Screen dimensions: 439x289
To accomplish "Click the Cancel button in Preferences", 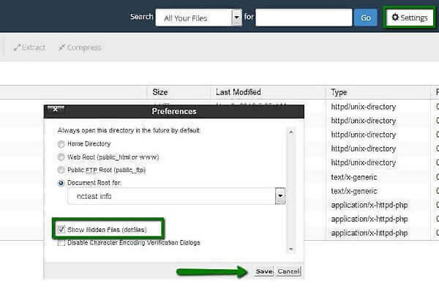I will (x=288, y=271).
